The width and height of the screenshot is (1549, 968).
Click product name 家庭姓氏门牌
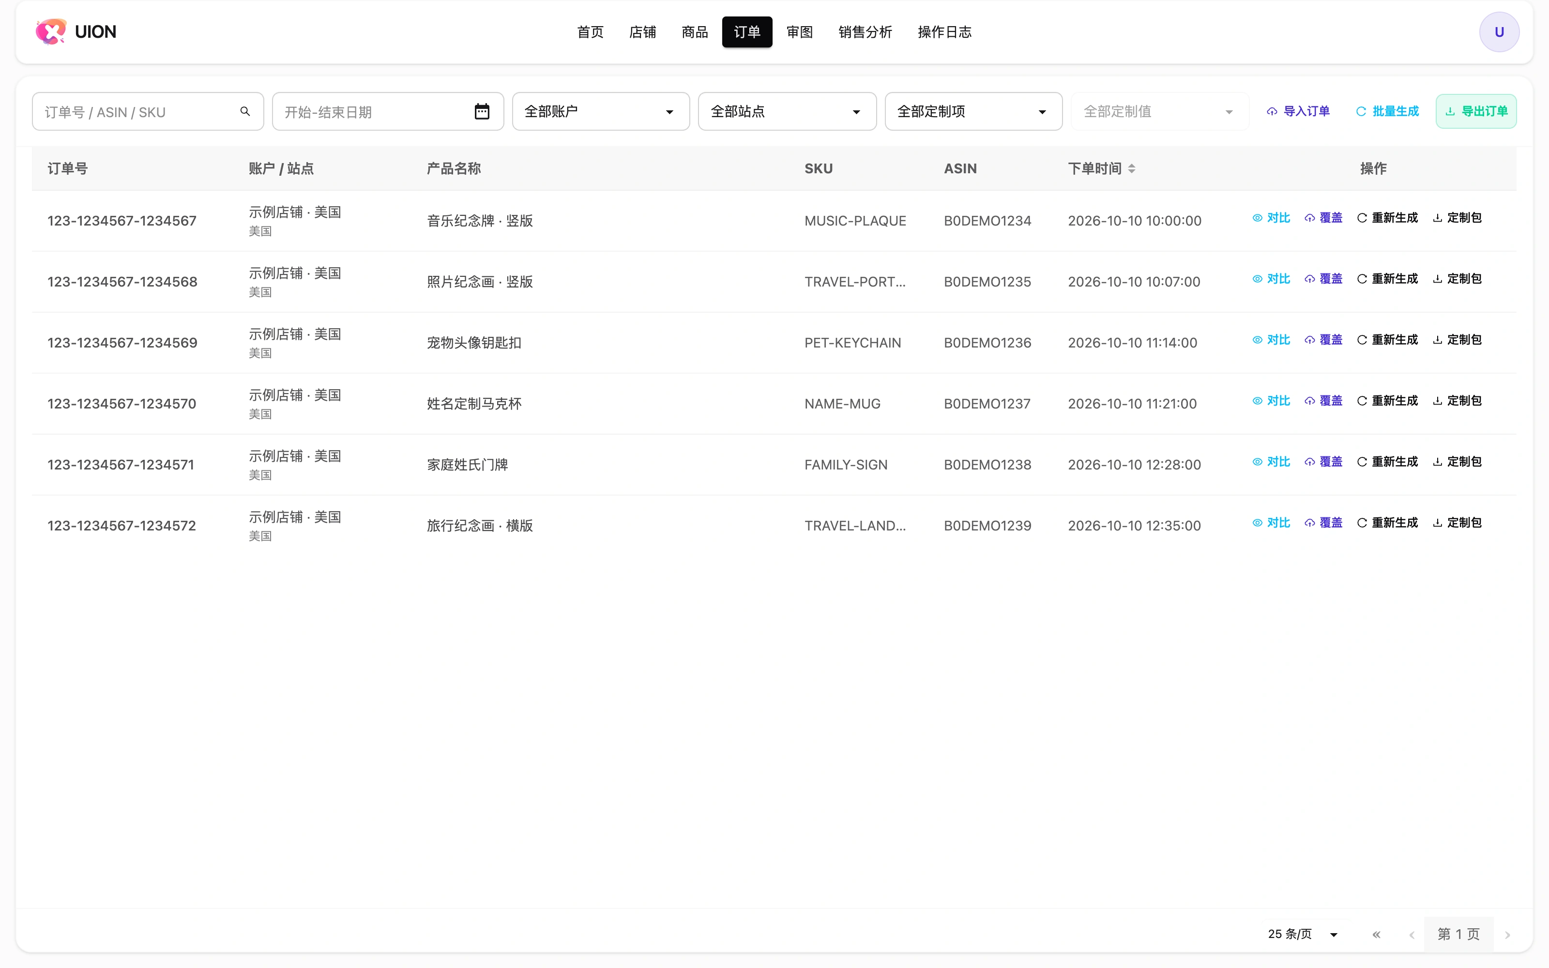point(467,465)
